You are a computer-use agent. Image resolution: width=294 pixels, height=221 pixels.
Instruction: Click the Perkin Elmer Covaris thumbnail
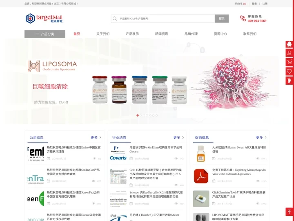[118, 153]
